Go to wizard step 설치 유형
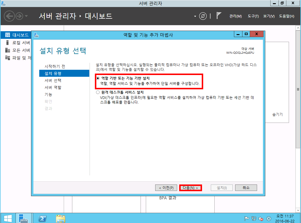This screenshot has height=223, width=301. click(64, 73)
